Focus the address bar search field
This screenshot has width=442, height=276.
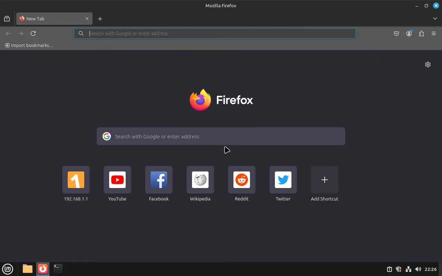(x=215, y=33)
